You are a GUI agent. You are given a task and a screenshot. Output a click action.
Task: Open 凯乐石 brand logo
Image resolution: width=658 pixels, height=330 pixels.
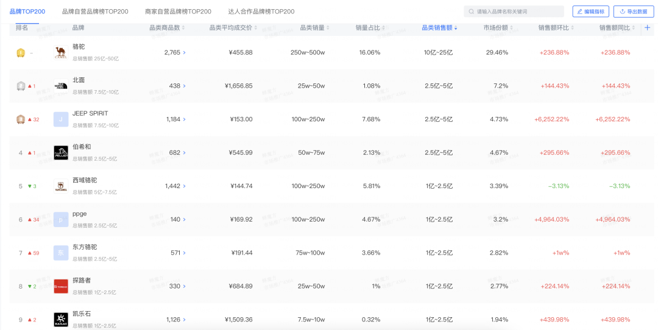(x=61, y=320)
